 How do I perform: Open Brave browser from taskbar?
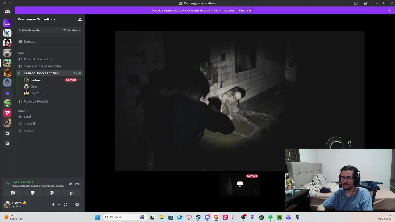click(x=216, y=217)
